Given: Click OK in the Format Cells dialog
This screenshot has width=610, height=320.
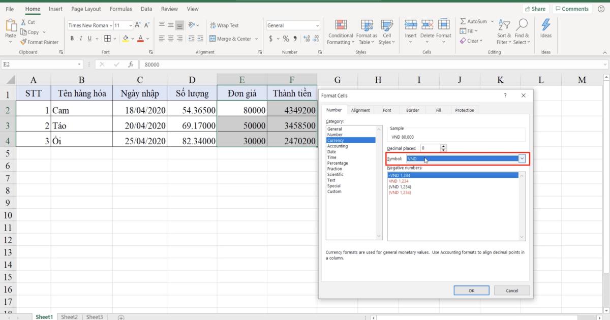Looking at the screenshot, I should click(x=471, y=290).
